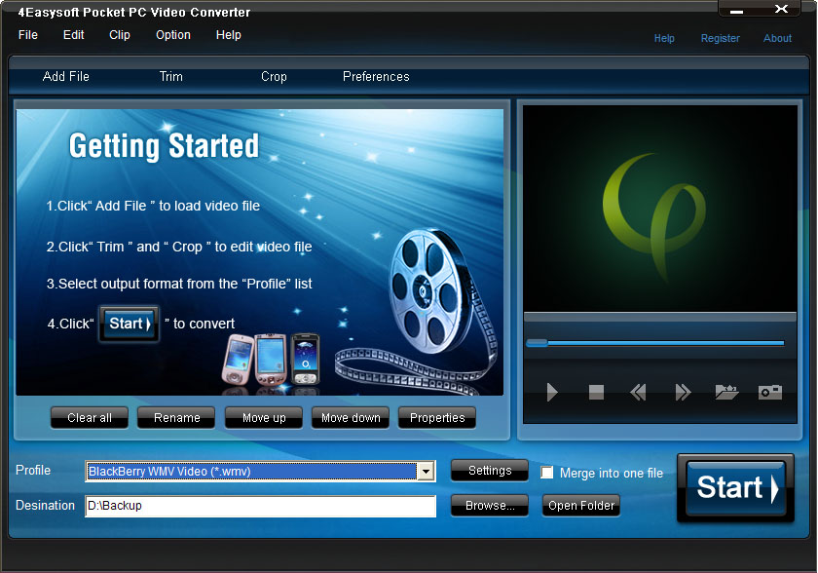Stop the preview playback
The image size is (818, 573).
click(x=596, y=392)
